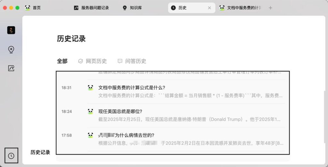Click panda icon beside 18:24 entry
Screen dimensions: 328x167
[90, 111]
